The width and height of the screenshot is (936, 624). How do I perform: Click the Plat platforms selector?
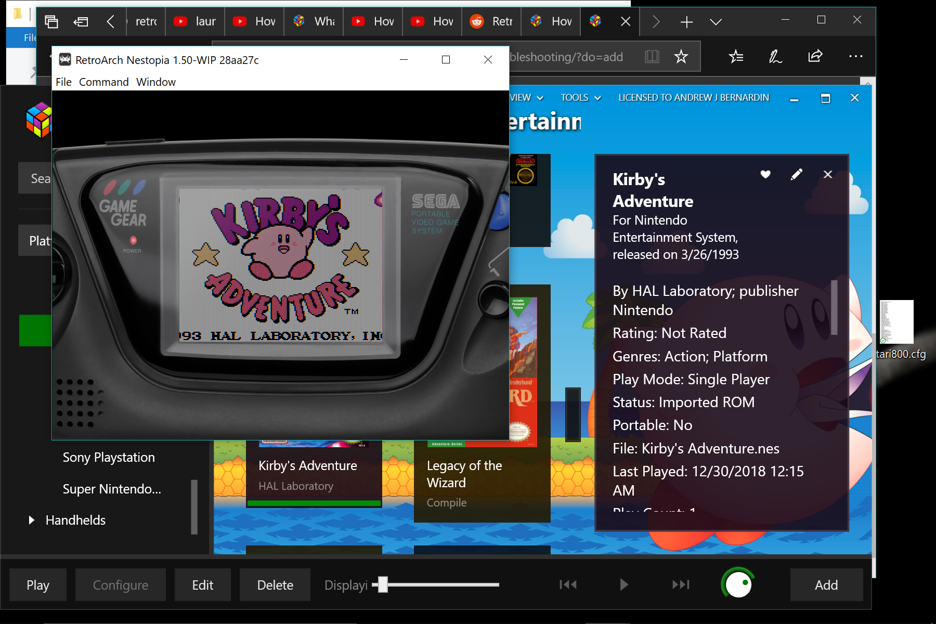point(35,241)
